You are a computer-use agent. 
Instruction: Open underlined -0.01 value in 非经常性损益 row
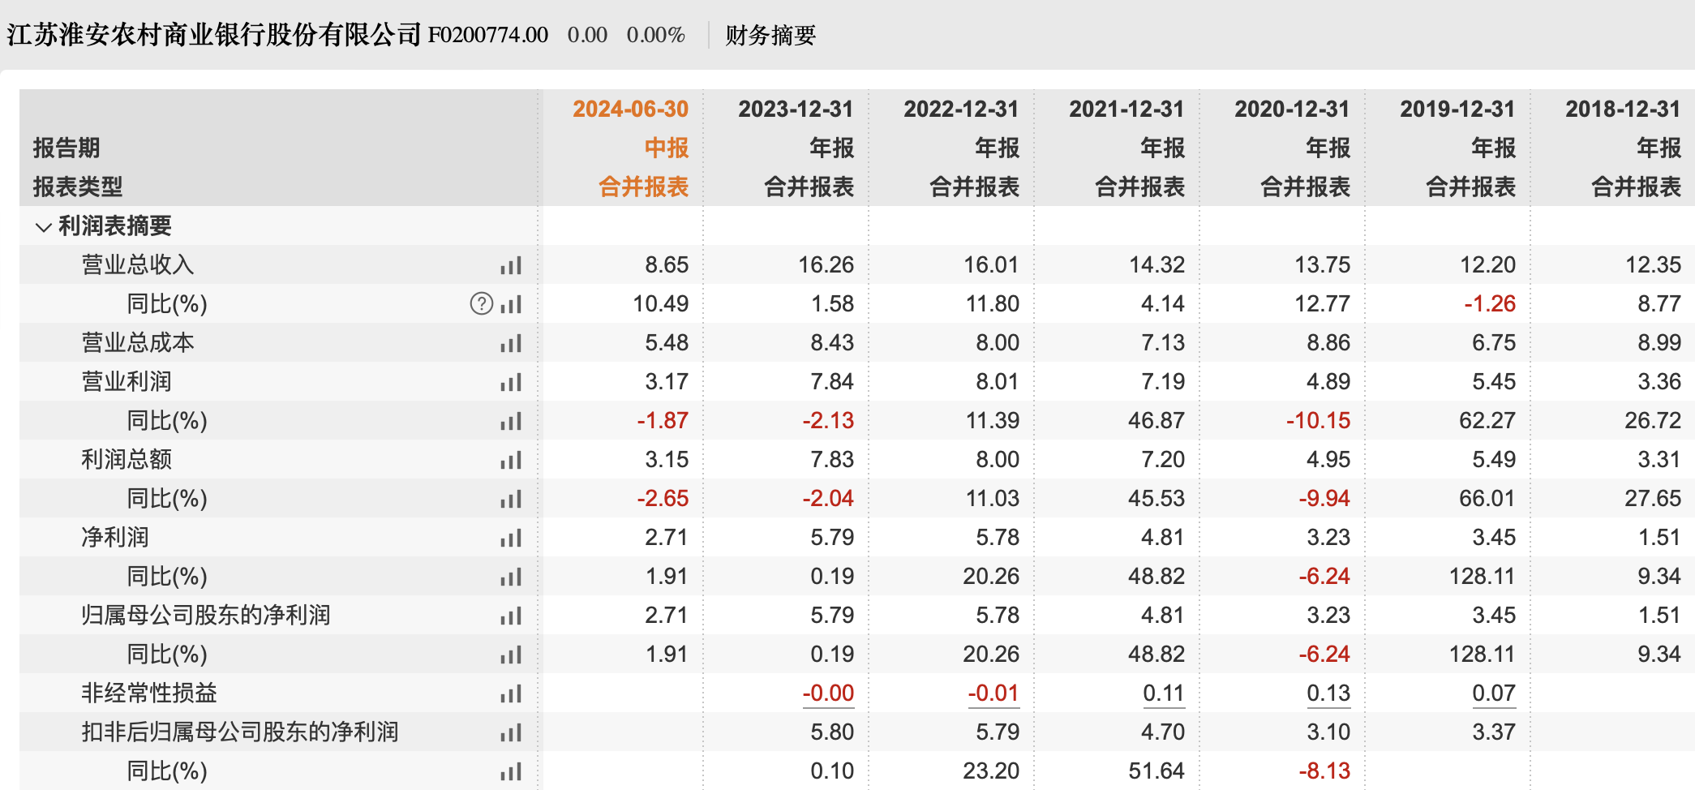(993, 693)
